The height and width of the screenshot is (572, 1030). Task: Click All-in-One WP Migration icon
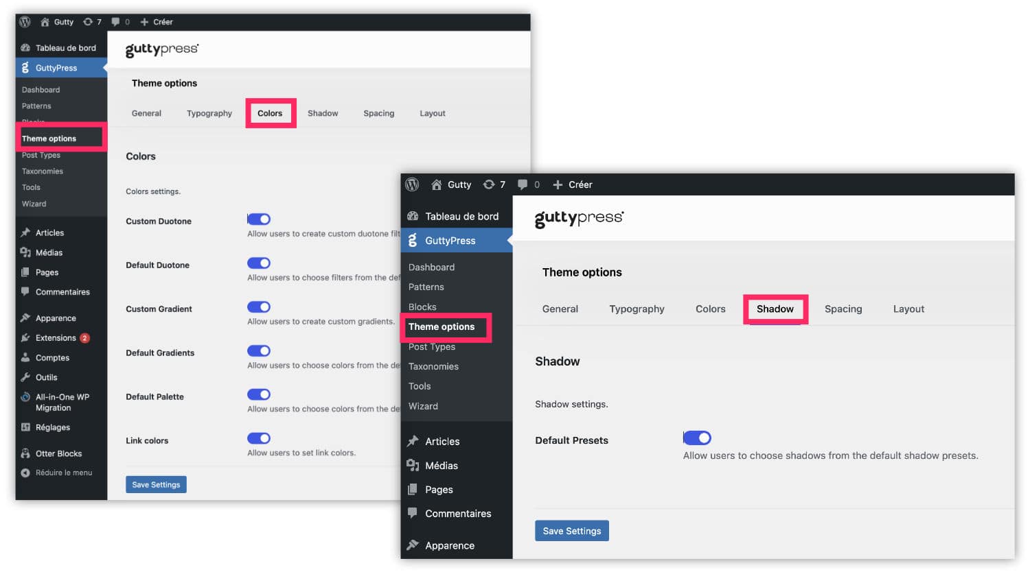coord(25,397)
